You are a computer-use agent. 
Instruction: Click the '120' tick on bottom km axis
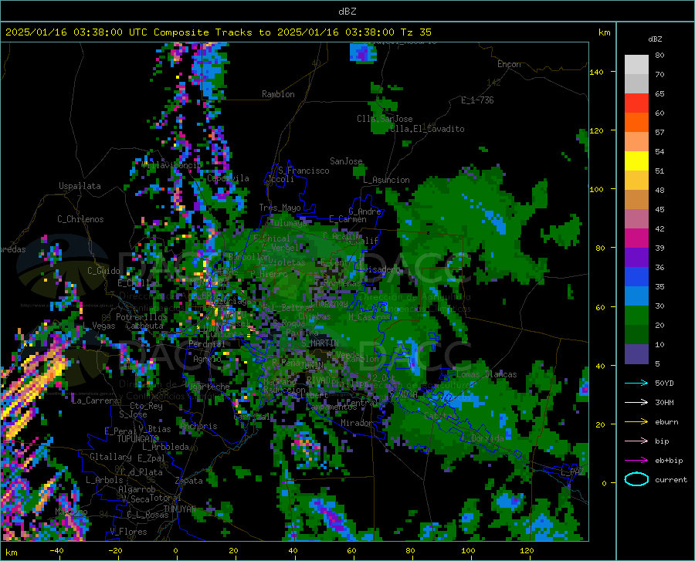tap(527, 550)
